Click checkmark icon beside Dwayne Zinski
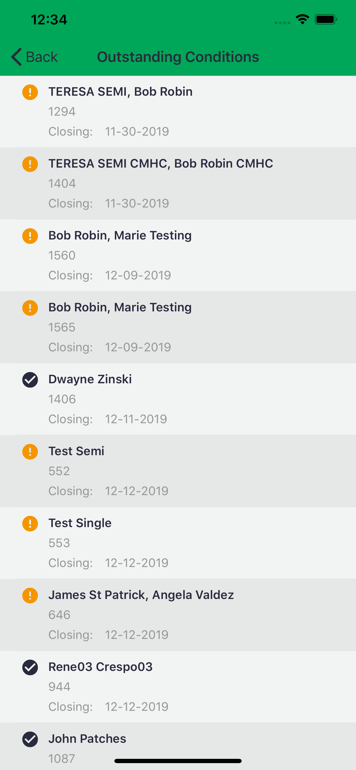Image resolution: width=356 pixels, height=770 pixels. coord(30,380)
